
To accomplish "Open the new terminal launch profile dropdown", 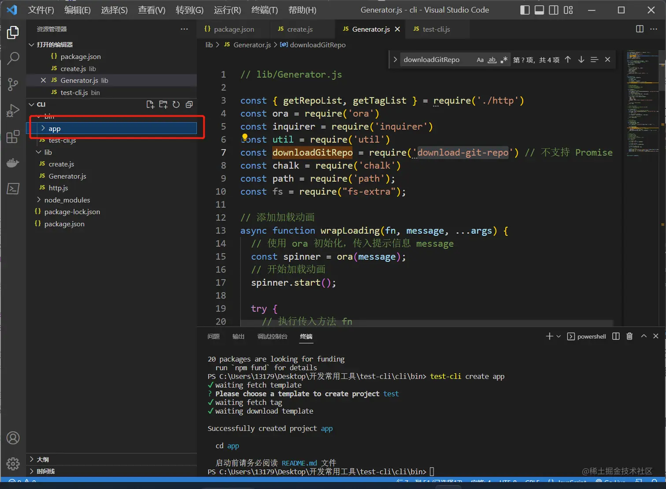I will [559, 336].
